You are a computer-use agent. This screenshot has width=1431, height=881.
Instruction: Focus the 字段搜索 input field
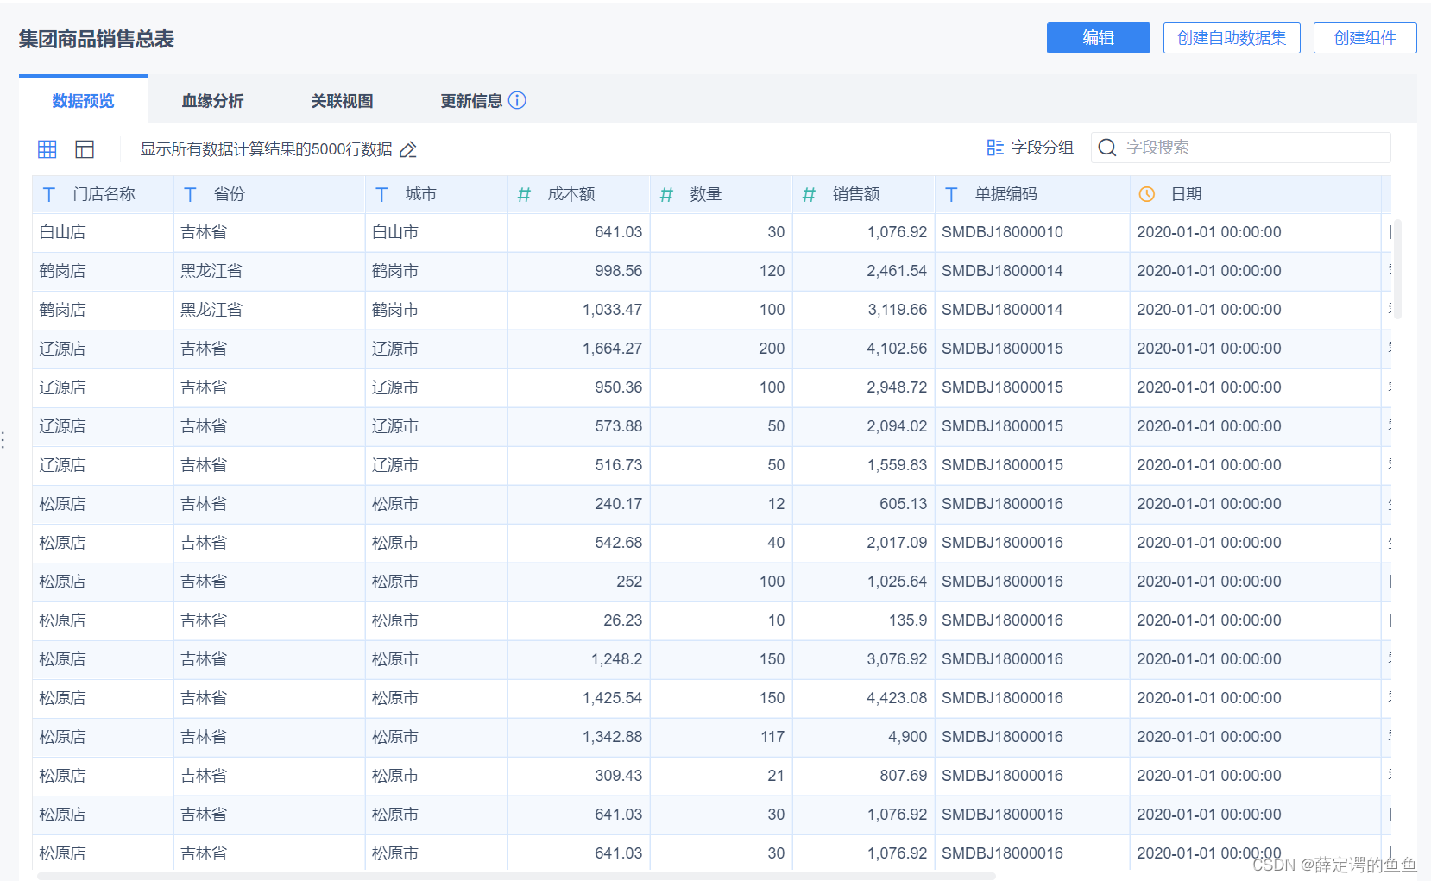pos(1240,148)
